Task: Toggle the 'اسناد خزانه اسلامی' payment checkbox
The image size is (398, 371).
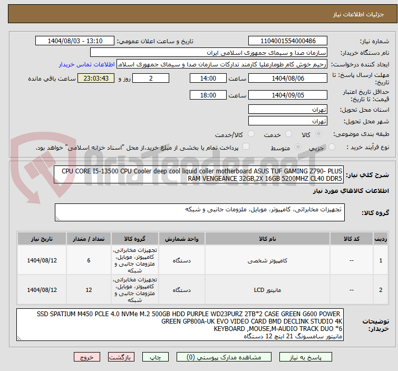Action: click(x=246, y=147)
